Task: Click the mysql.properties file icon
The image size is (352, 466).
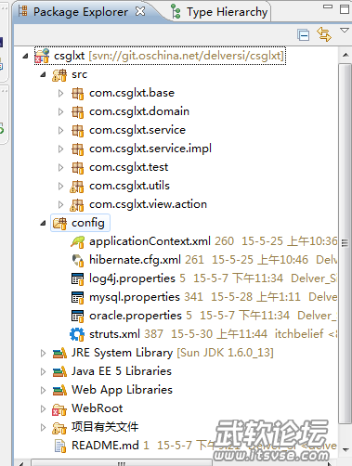Action: [x=77, y=298]
